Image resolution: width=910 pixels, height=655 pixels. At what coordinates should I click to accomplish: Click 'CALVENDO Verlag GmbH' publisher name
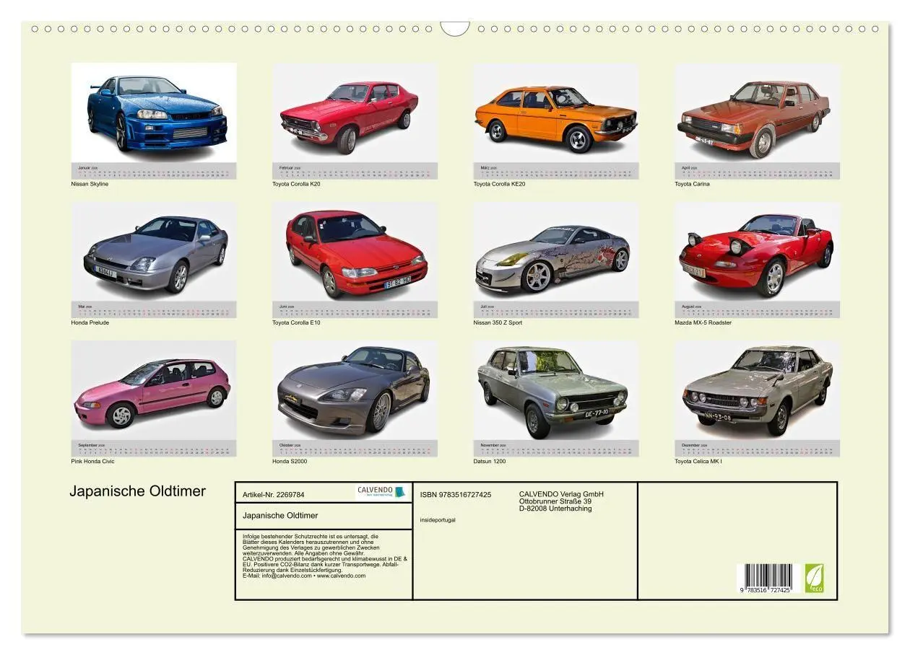(561, 494)
